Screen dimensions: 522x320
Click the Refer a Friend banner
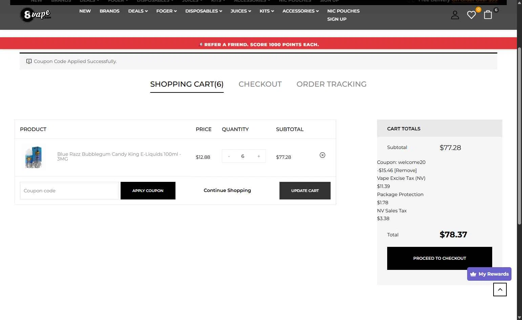pos(258,44)
